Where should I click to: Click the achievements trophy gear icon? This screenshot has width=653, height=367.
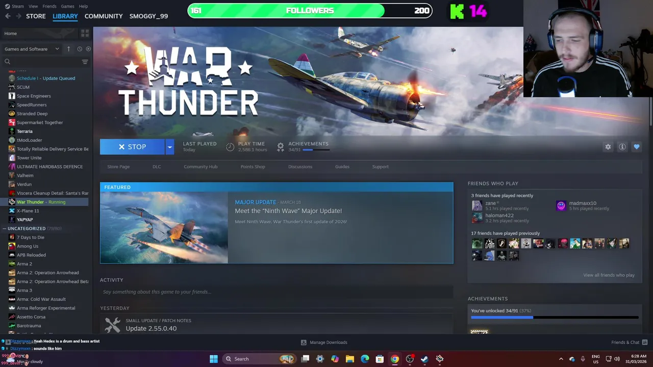pyautogui.click(x=280, y=147)
